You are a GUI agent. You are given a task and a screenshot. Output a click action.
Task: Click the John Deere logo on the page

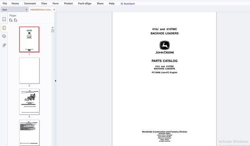pyautogui.click(x=165, y=47)
